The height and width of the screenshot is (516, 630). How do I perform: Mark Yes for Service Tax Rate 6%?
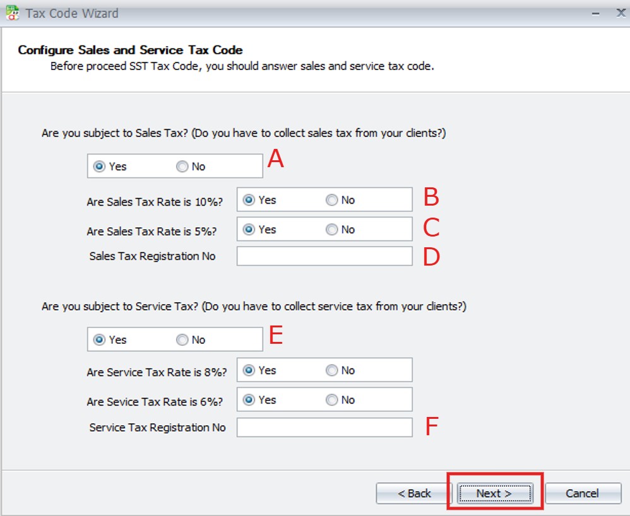pyautogui.click(x=249, y=400)
